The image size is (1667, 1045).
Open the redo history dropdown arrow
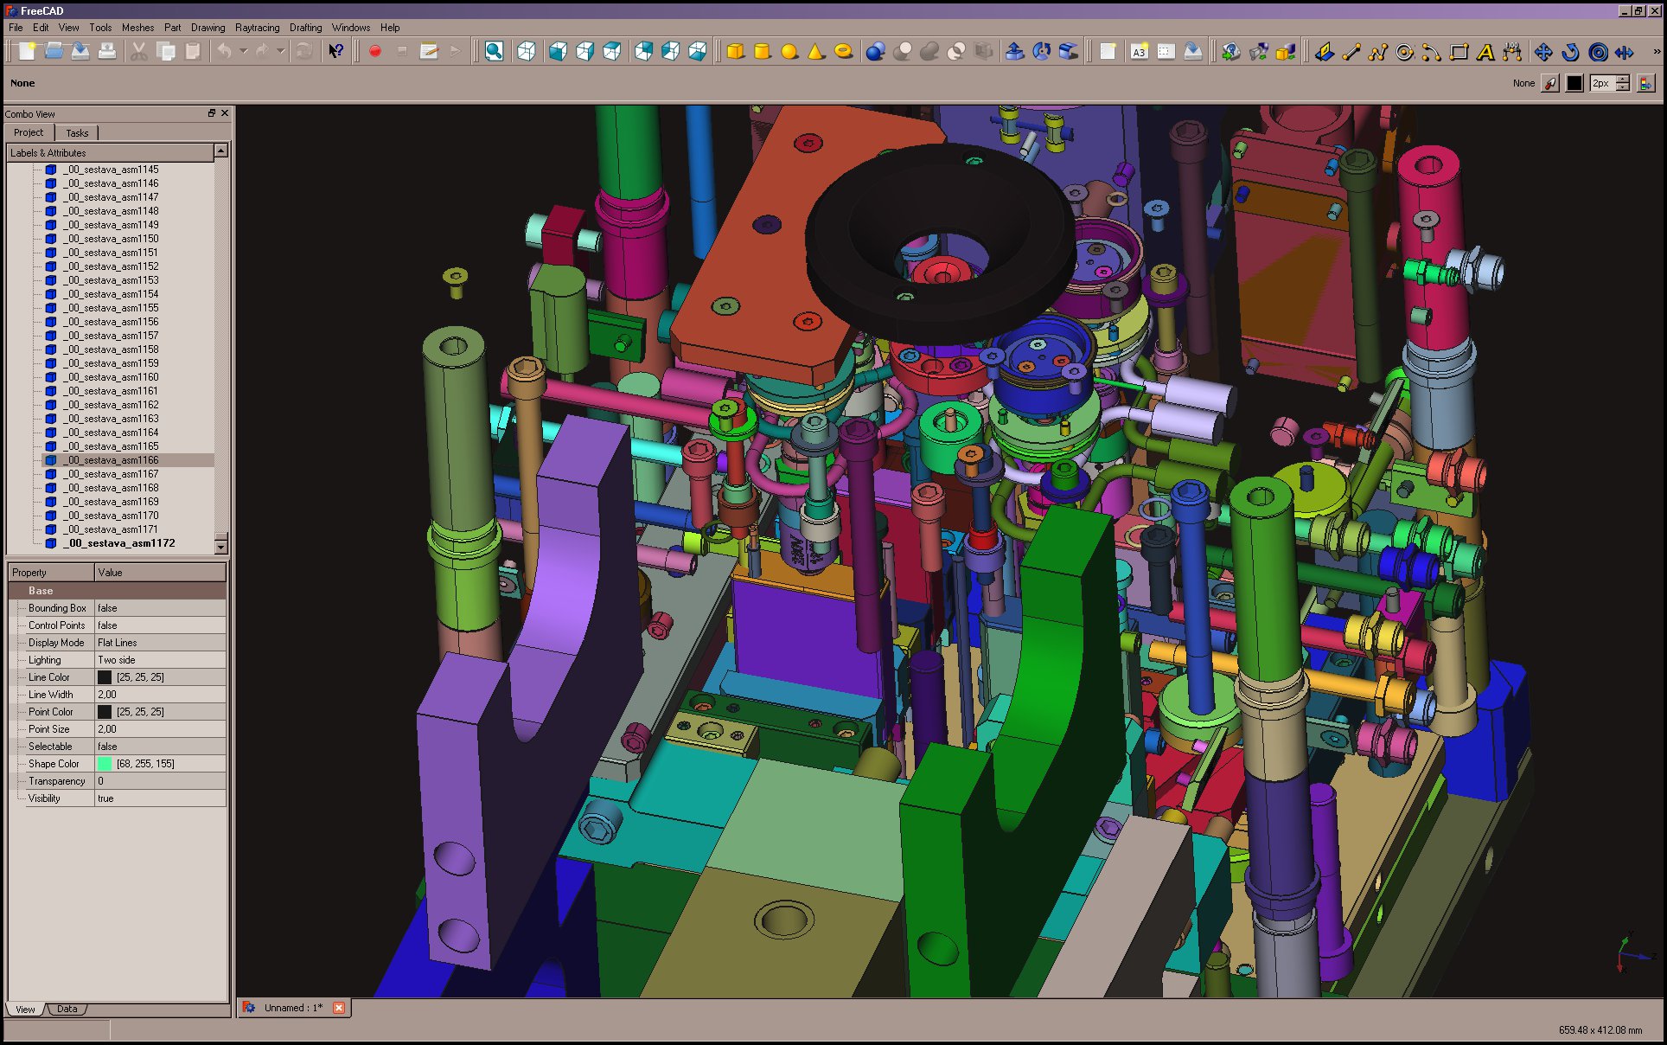[281, 52]
